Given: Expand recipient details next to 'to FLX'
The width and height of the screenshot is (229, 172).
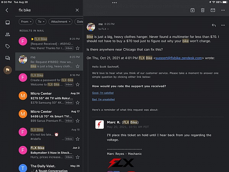Looking at the screenshot, I should click(x=108, y=29).
